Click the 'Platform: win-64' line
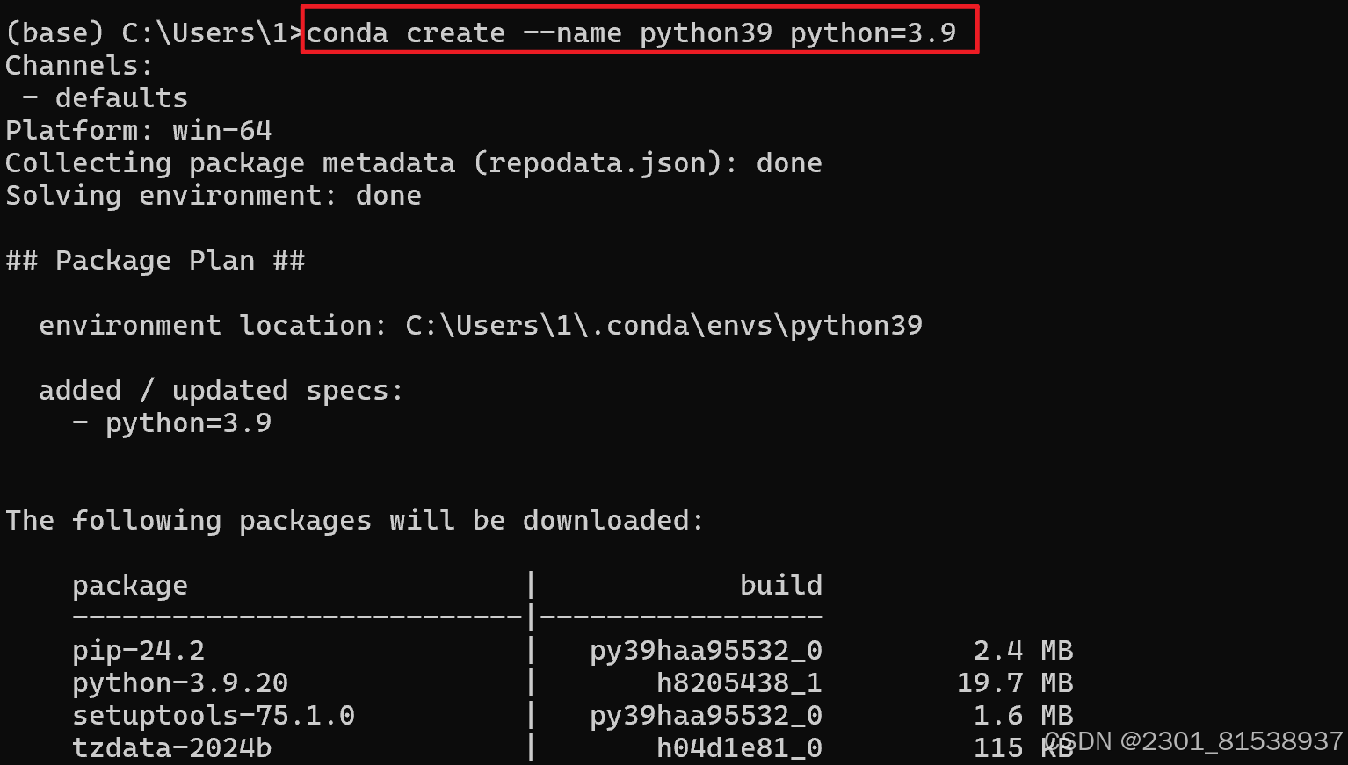 [x=138, y=130]
